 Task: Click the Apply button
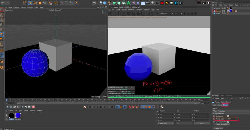click(202, 123)
